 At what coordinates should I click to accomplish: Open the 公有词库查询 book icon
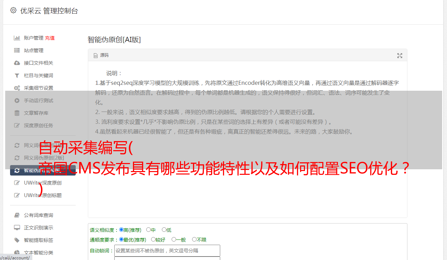tap(17, 215)
